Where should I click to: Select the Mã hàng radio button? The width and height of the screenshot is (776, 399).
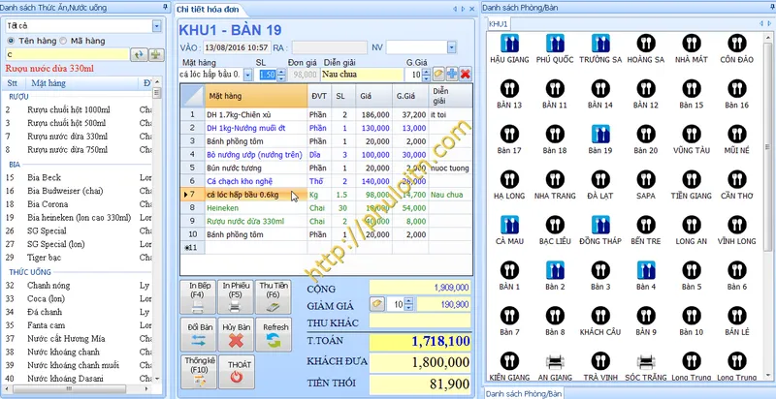[x=63, y=41]
